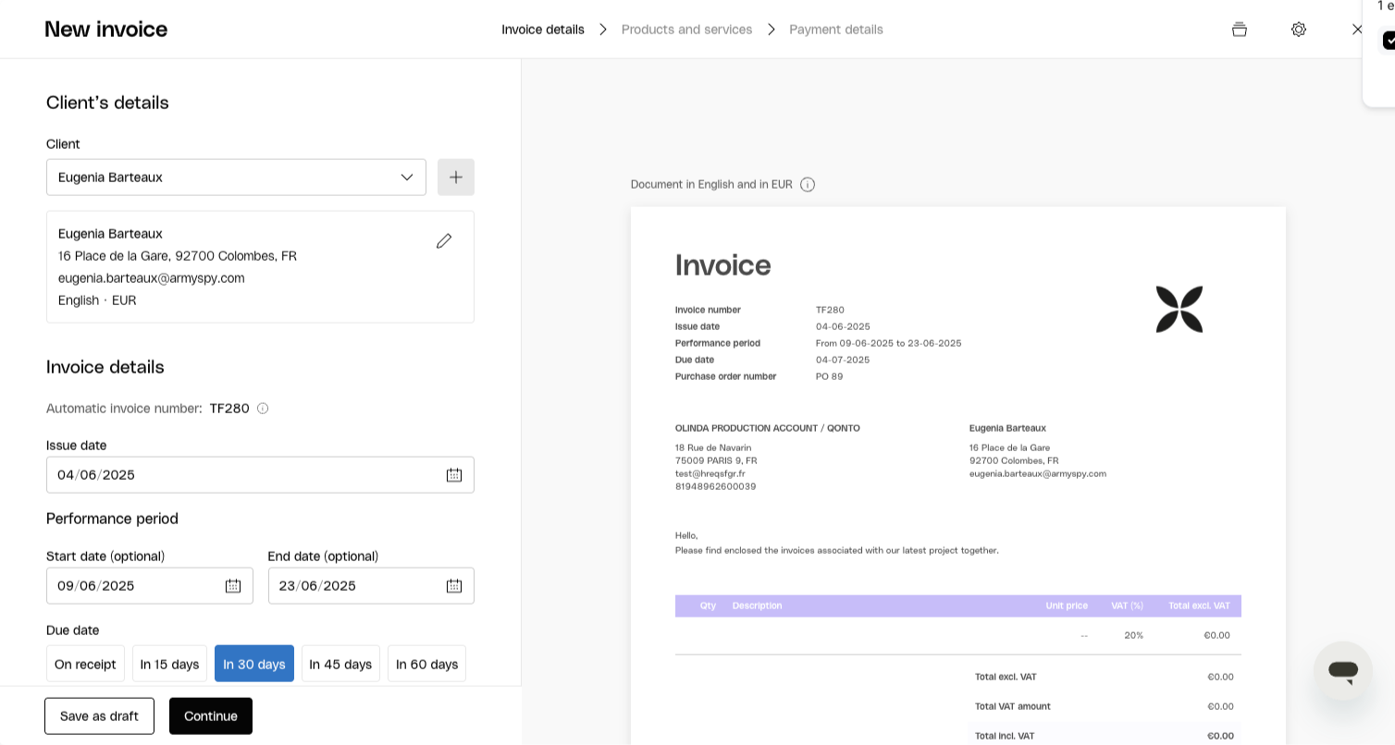Jump to Payment details step
1395x745 pixels.
point(835,30)
